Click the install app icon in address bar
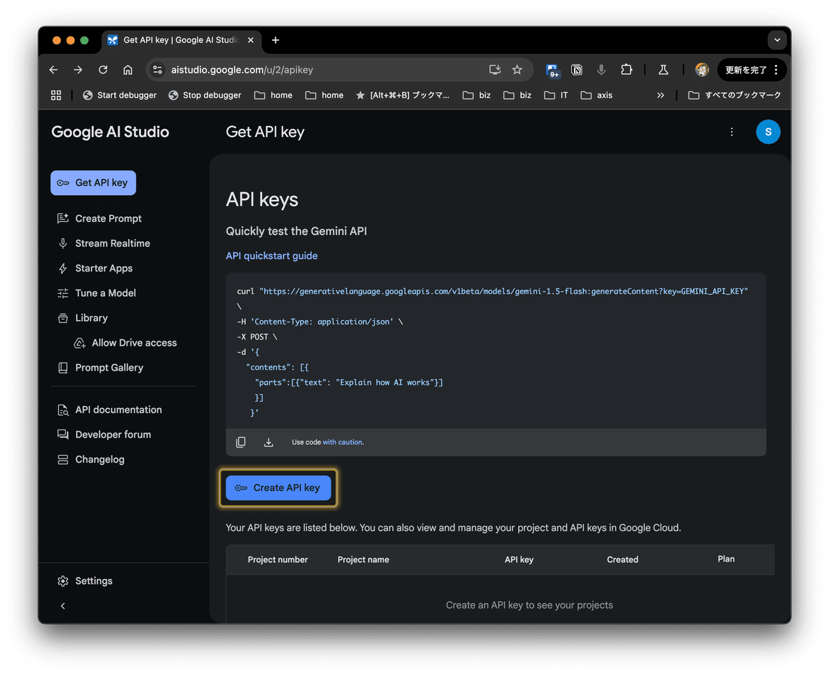The image size is (830, 675). tap(495, 70)
